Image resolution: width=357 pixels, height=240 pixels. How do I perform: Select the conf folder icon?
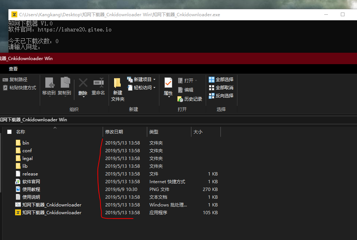18,150
